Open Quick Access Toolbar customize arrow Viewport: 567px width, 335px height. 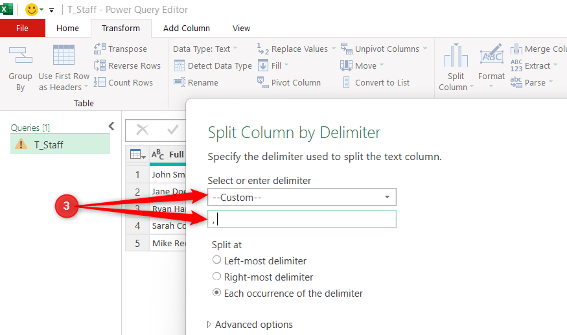click(52, 10)
